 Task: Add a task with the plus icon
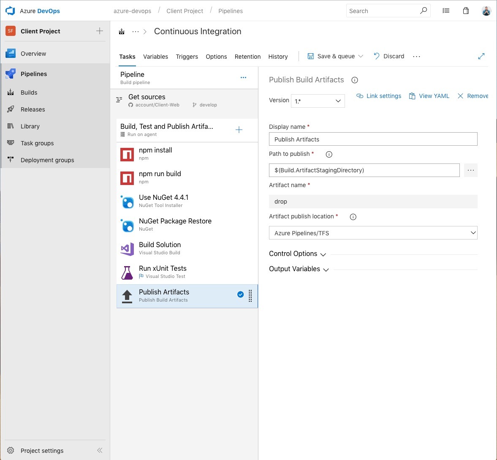pos(239,130)
